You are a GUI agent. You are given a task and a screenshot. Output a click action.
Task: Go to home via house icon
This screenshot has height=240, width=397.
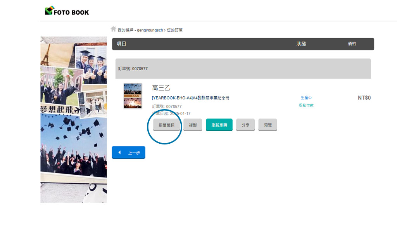click(x=114, y=29)
